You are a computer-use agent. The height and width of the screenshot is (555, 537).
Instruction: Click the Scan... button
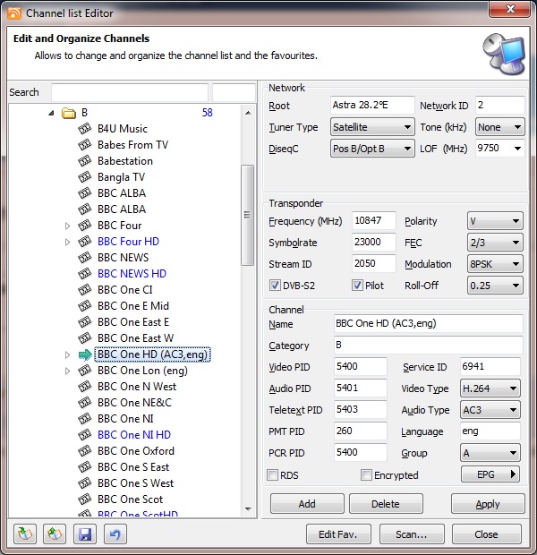411,534
